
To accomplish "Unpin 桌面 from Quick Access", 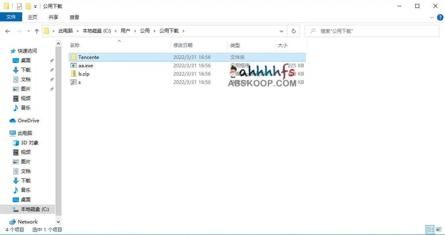I will [x=51, y=60].
